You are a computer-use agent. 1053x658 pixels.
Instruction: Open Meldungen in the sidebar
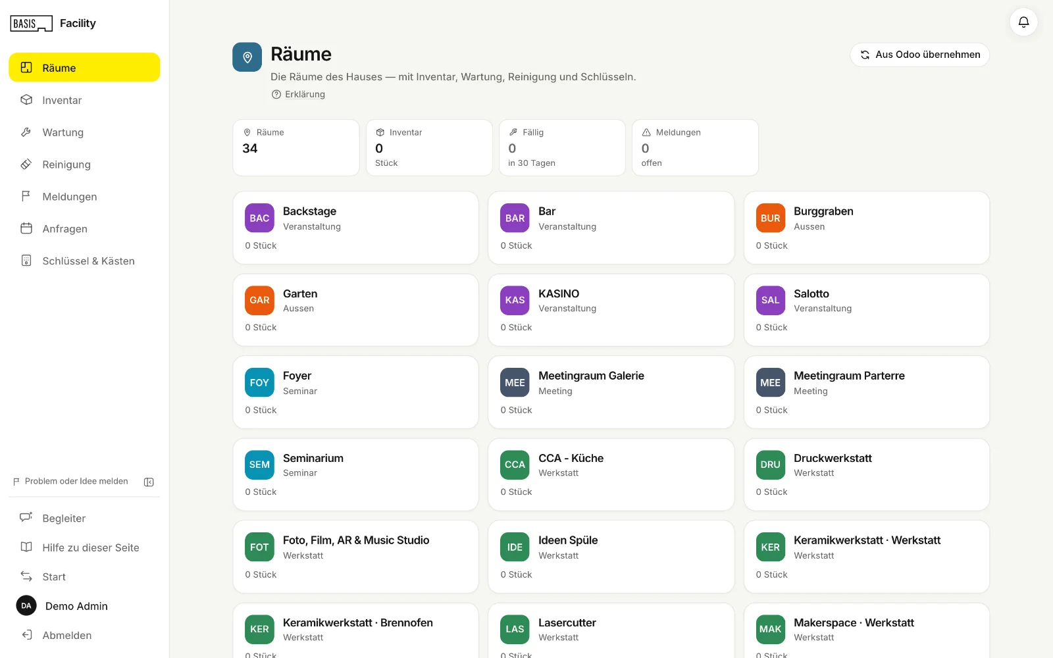point(84,197)
